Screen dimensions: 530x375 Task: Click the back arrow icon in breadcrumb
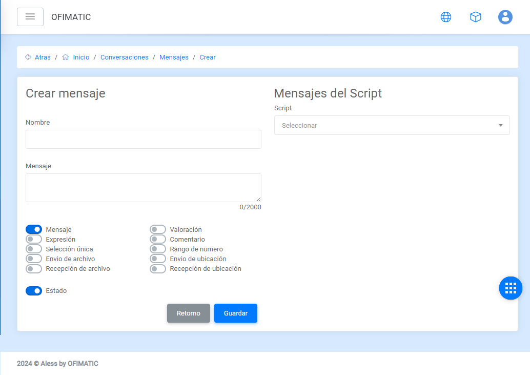[x=28, y=57]
